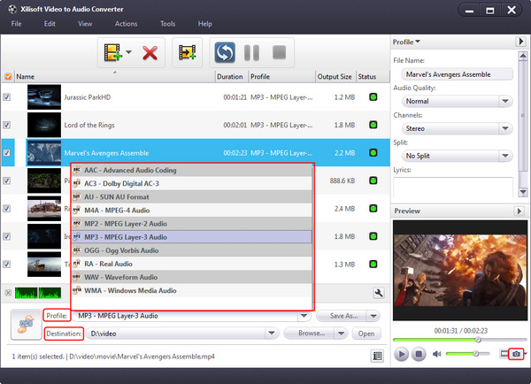
Task: Toggle checkbox of the 1.3 MB row
Action: [7, 265]
